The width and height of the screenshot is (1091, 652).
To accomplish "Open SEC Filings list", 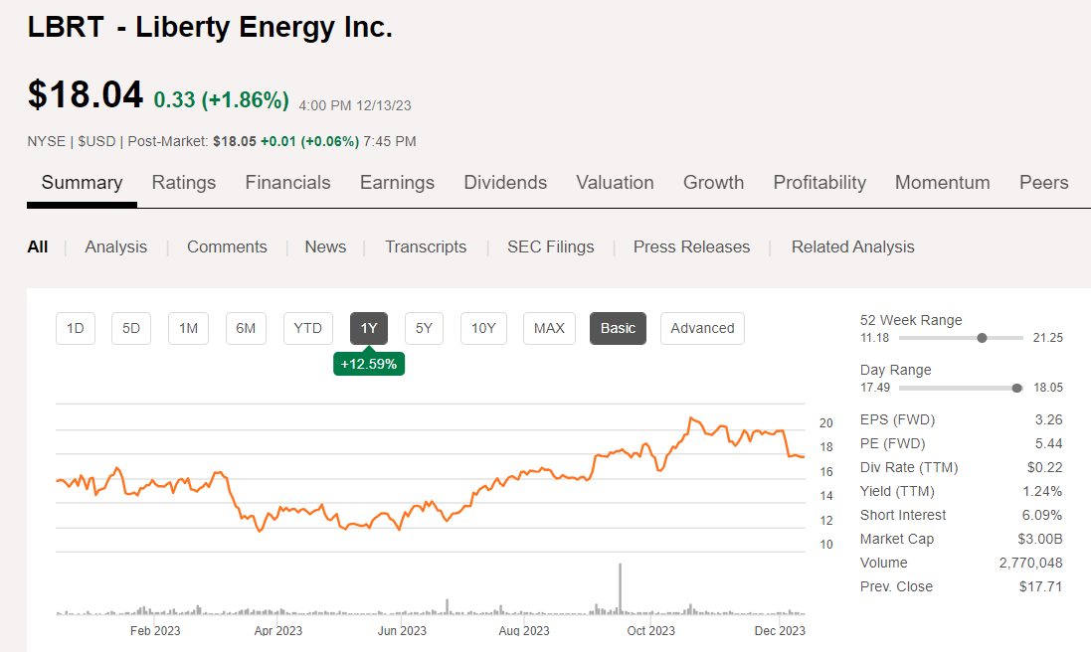I will [x=550, y=246].
